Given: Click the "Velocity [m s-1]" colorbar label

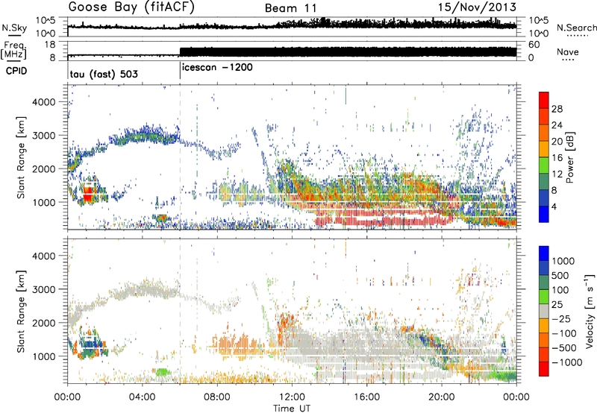Looking at the screenshot, I should tap(590, 311).
